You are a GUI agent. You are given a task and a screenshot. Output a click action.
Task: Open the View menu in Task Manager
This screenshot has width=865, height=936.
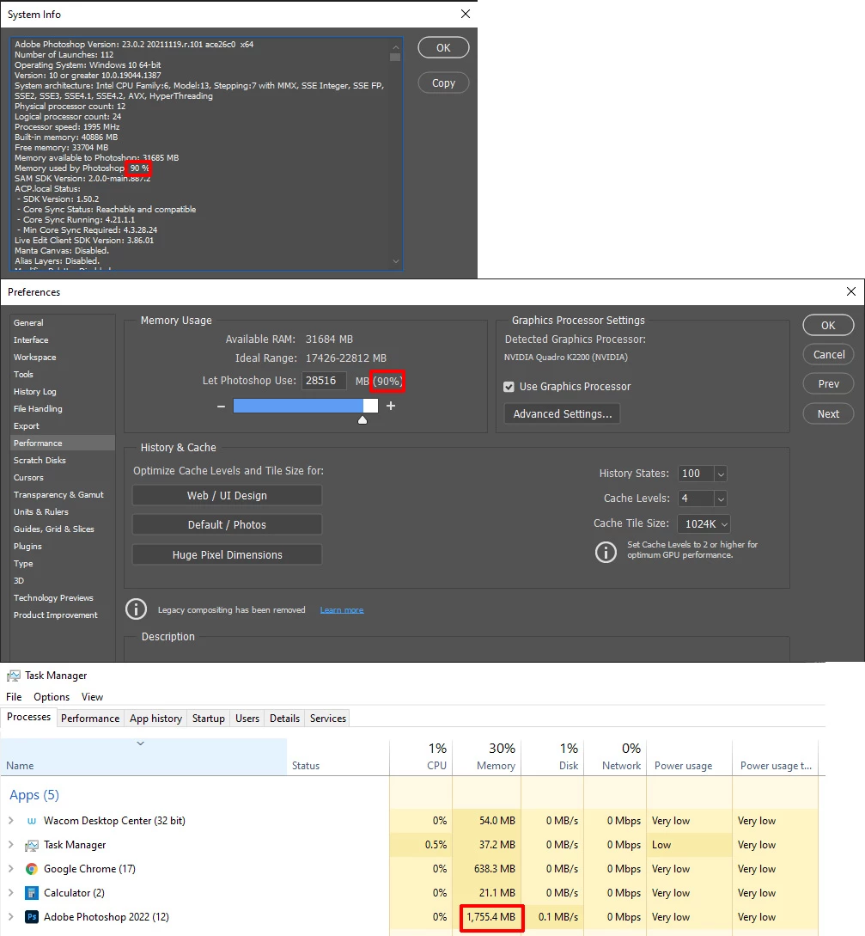pyautogui.click(x=93, y=696)
